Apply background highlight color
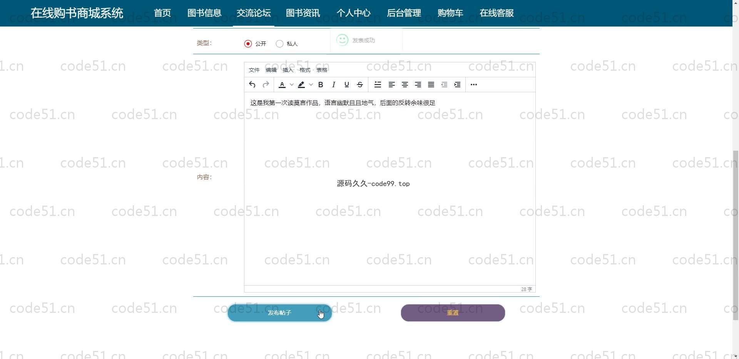The image size is (739, 359). click(x=301, y=85)
